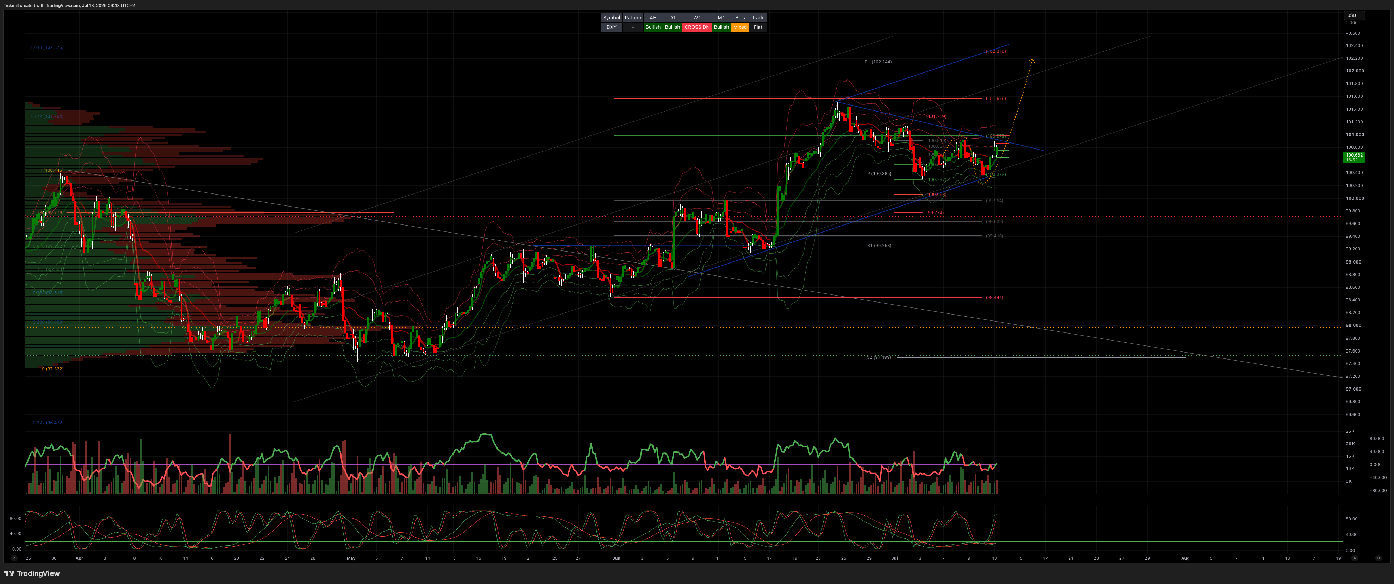
Task: Click the gray (99.410) level label
Action: click(x=994, y=236)
